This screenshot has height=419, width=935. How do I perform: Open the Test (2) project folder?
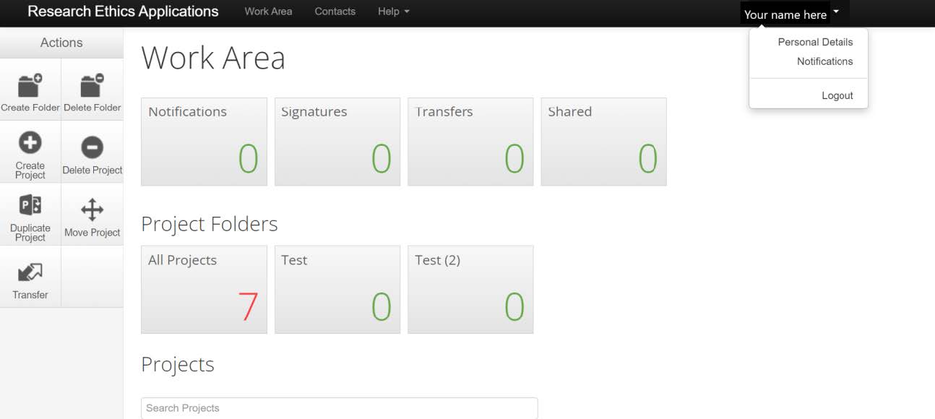pos(470,289)
